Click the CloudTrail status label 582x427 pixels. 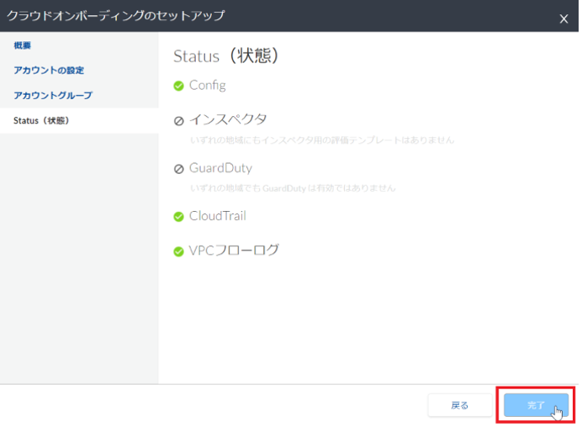[x=218, y=216]
